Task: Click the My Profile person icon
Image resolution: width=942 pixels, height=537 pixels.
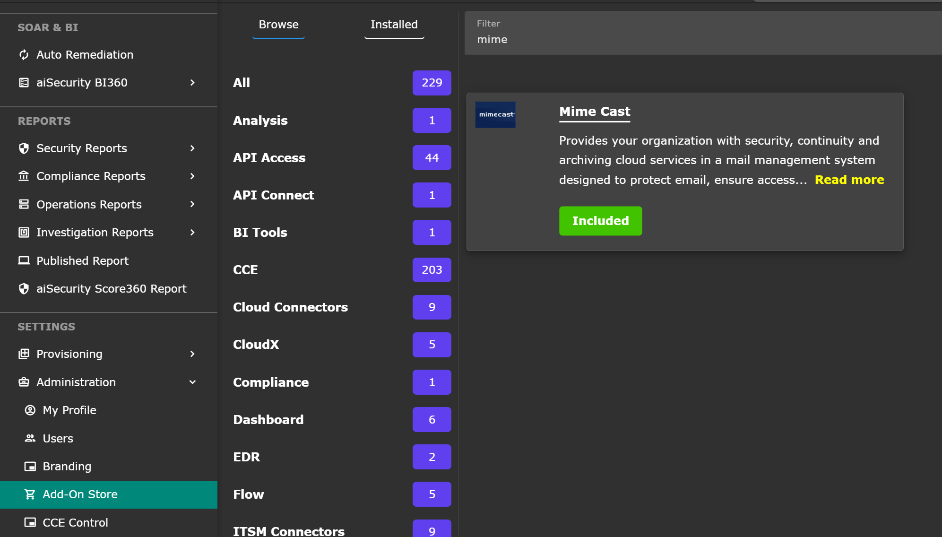Action: click(x=30, y=410)
